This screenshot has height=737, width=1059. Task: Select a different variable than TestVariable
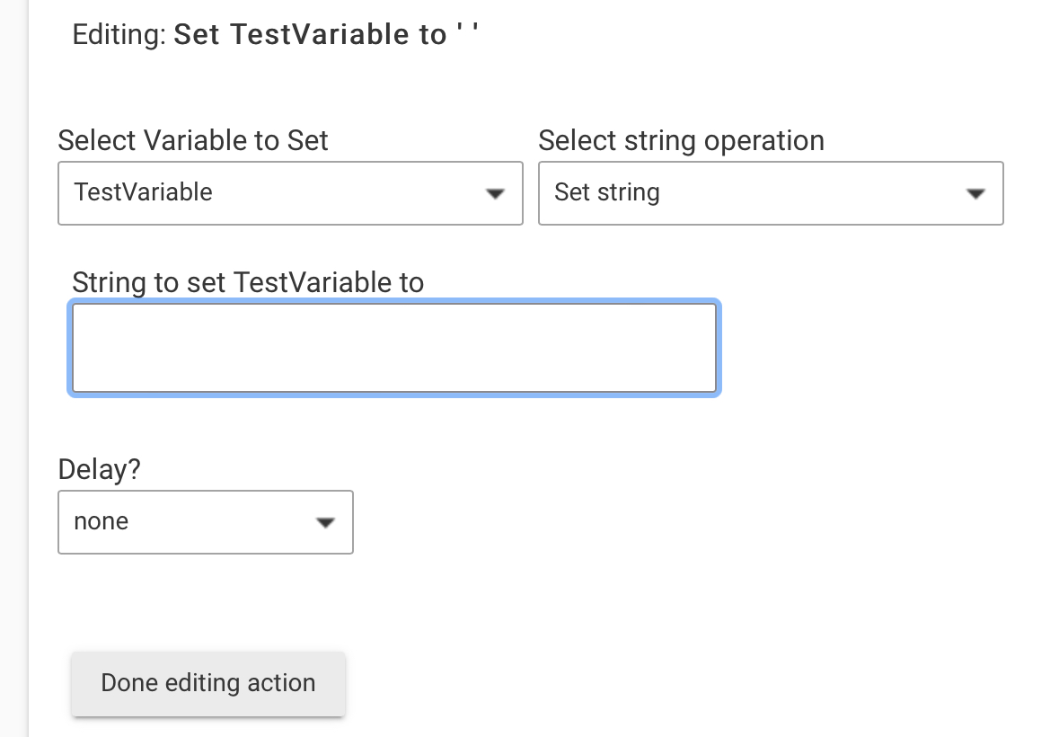290,193
